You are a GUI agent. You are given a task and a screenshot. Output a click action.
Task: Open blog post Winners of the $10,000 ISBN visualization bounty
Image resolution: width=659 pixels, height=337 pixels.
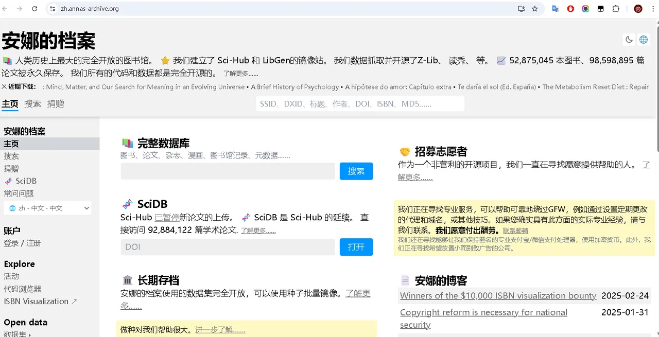point(498,296)
